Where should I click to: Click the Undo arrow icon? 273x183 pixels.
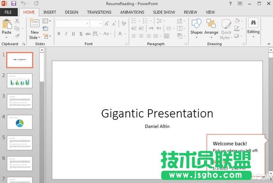[23, 3]
